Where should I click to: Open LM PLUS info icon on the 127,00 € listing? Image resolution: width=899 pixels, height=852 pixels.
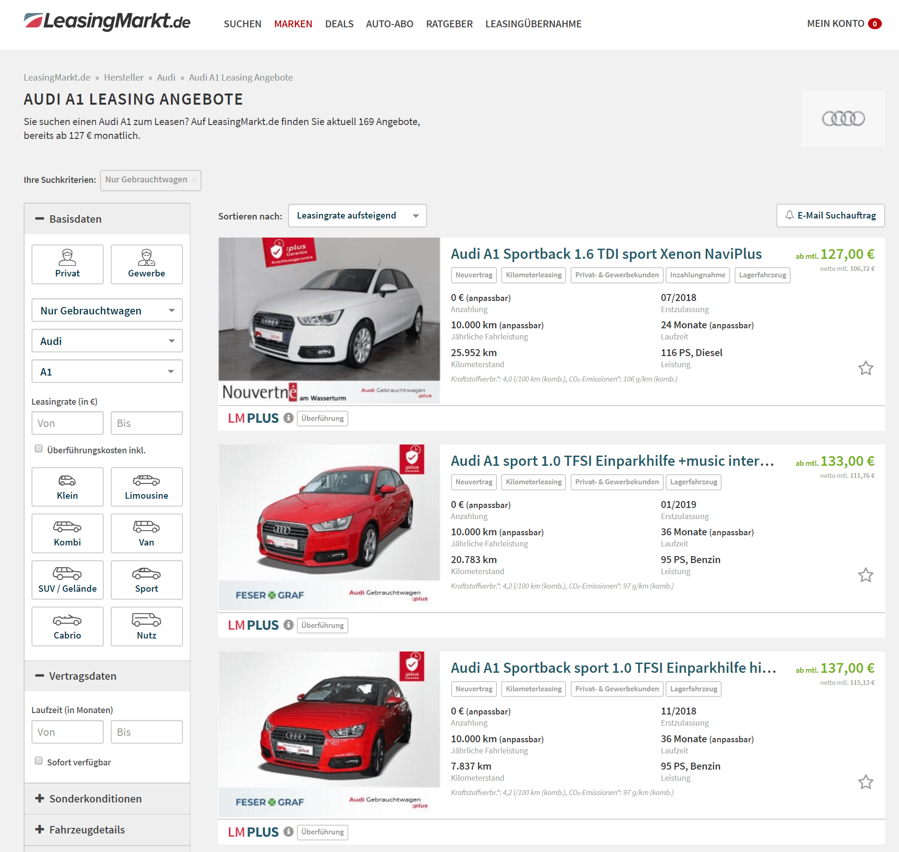(289, 418)
